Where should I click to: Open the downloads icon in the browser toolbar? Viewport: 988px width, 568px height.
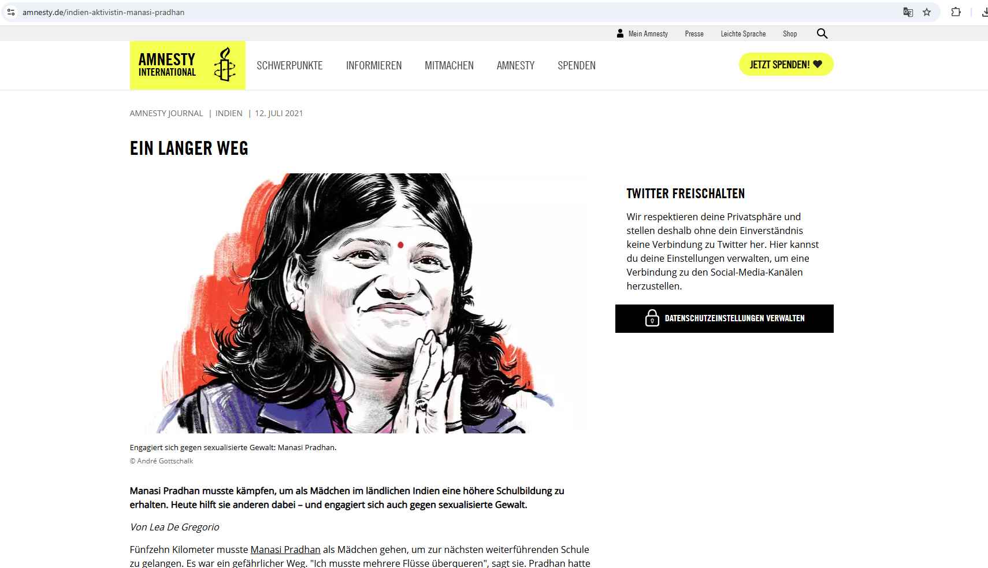984,12
